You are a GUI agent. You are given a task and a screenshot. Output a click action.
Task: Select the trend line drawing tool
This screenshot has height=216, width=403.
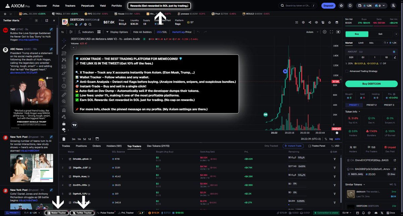[x=64, y=46]
